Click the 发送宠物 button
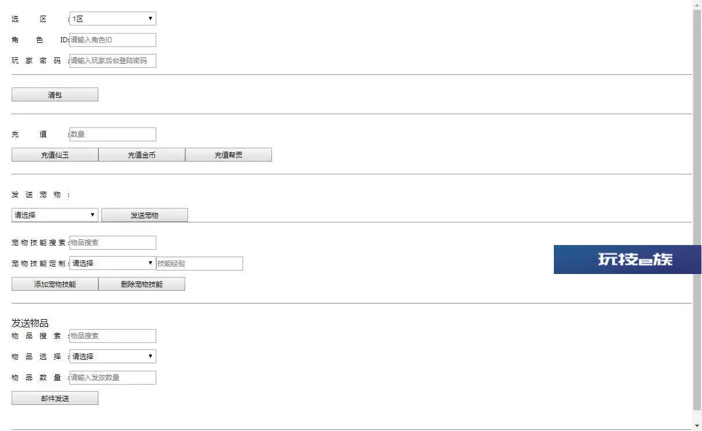Viewport: 702px width, 431px height. click(145, 215)
